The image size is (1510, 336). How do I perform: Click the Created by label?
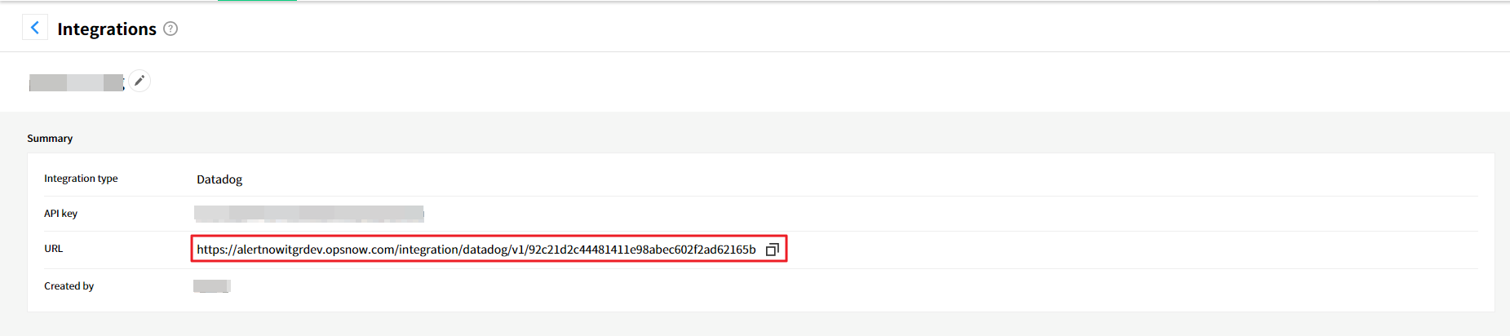click(69, 286)
